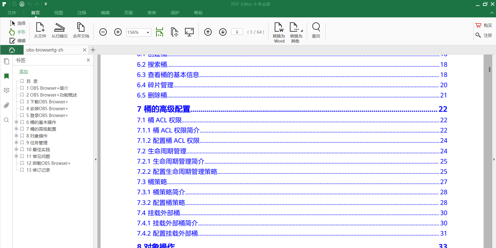Switch to the 编辑 ribbon tab
Screen dimensions: 496x248
coord(105,13)
